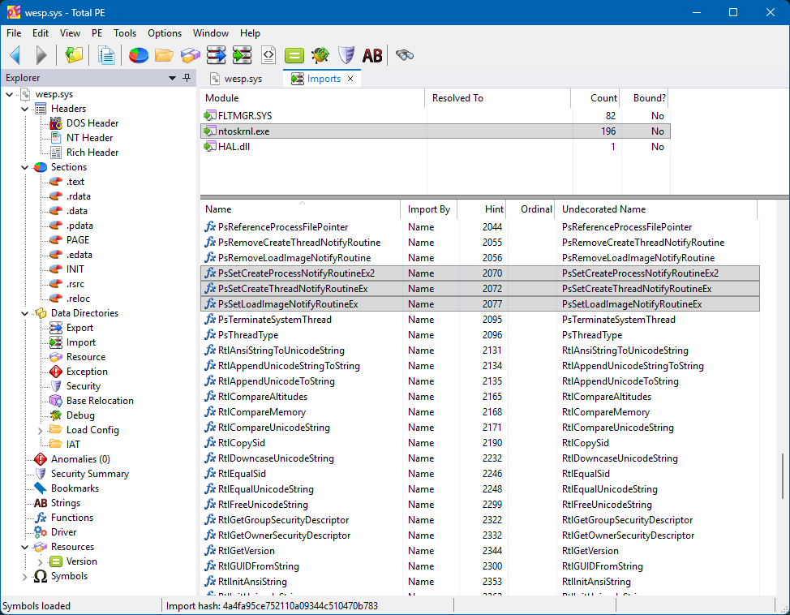Open the PE menu

97,32
